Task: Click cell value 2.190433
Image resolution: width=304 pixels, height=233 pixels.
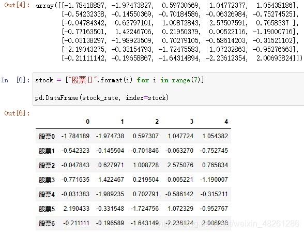Action: click(x=77, y=209)
